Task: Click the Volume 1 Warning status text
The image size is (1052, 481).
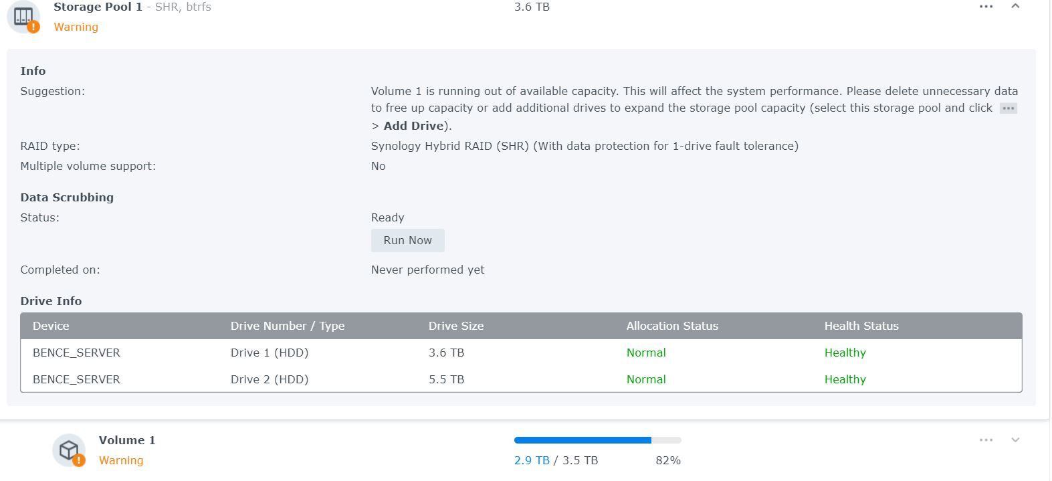Action: pos(121,460)
